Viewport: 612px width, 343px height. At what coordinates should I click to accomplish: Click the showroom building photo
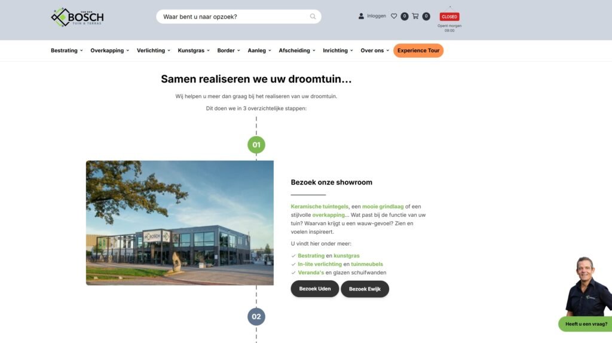179,223
